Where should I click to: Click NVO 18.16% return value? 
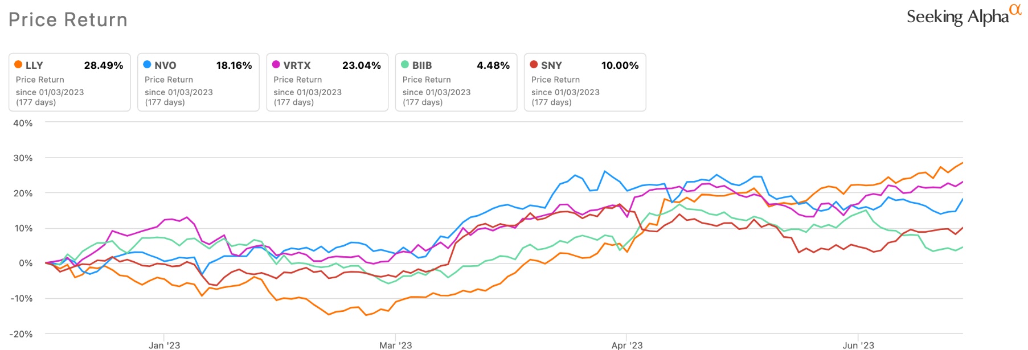pos(234,65)
